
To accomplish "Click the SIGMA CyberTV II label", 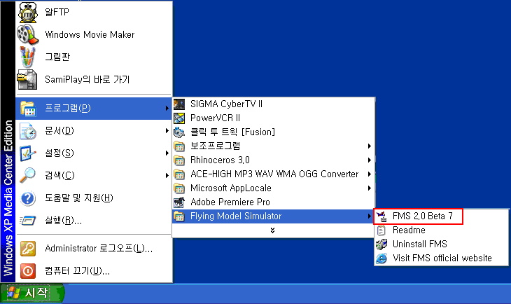I will coord(226,104).
